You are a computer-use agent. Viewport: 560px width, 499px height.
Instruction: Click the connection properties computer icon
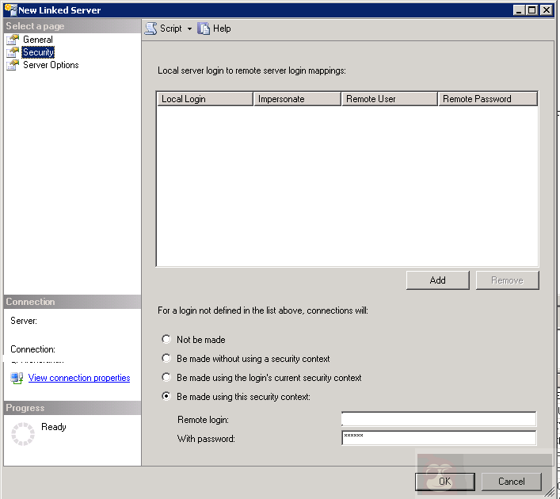[x=17, y=378]
